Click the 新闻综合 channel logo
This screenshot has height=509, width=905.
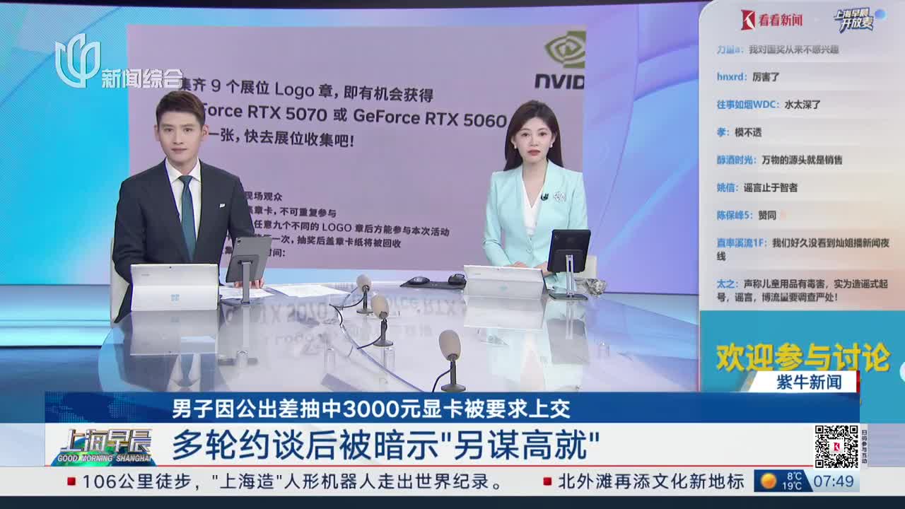[117, 64]
